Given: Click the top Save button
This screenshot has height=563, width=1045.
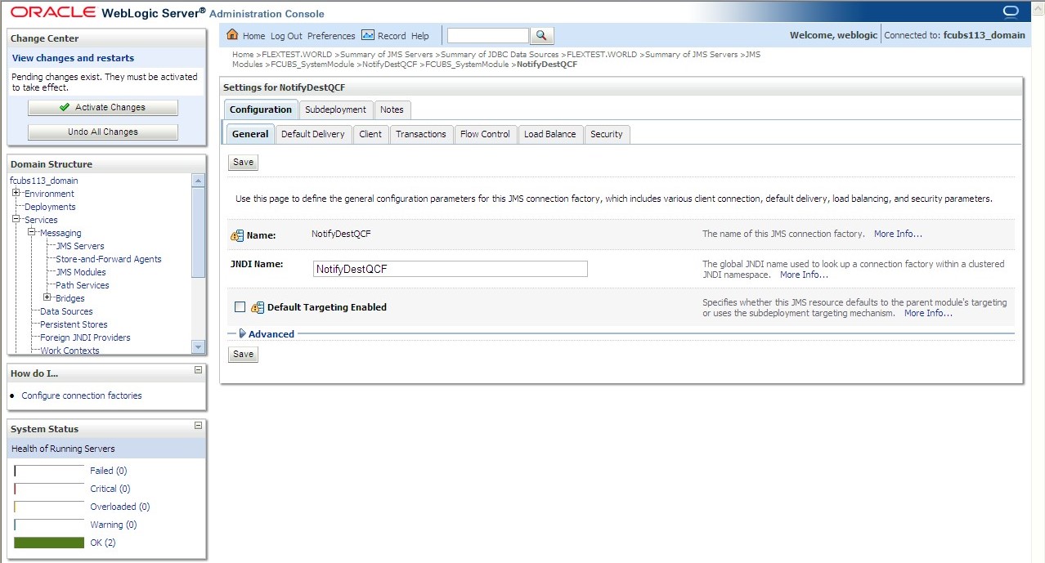Looking at the screenshot, I should pos(244,162).
